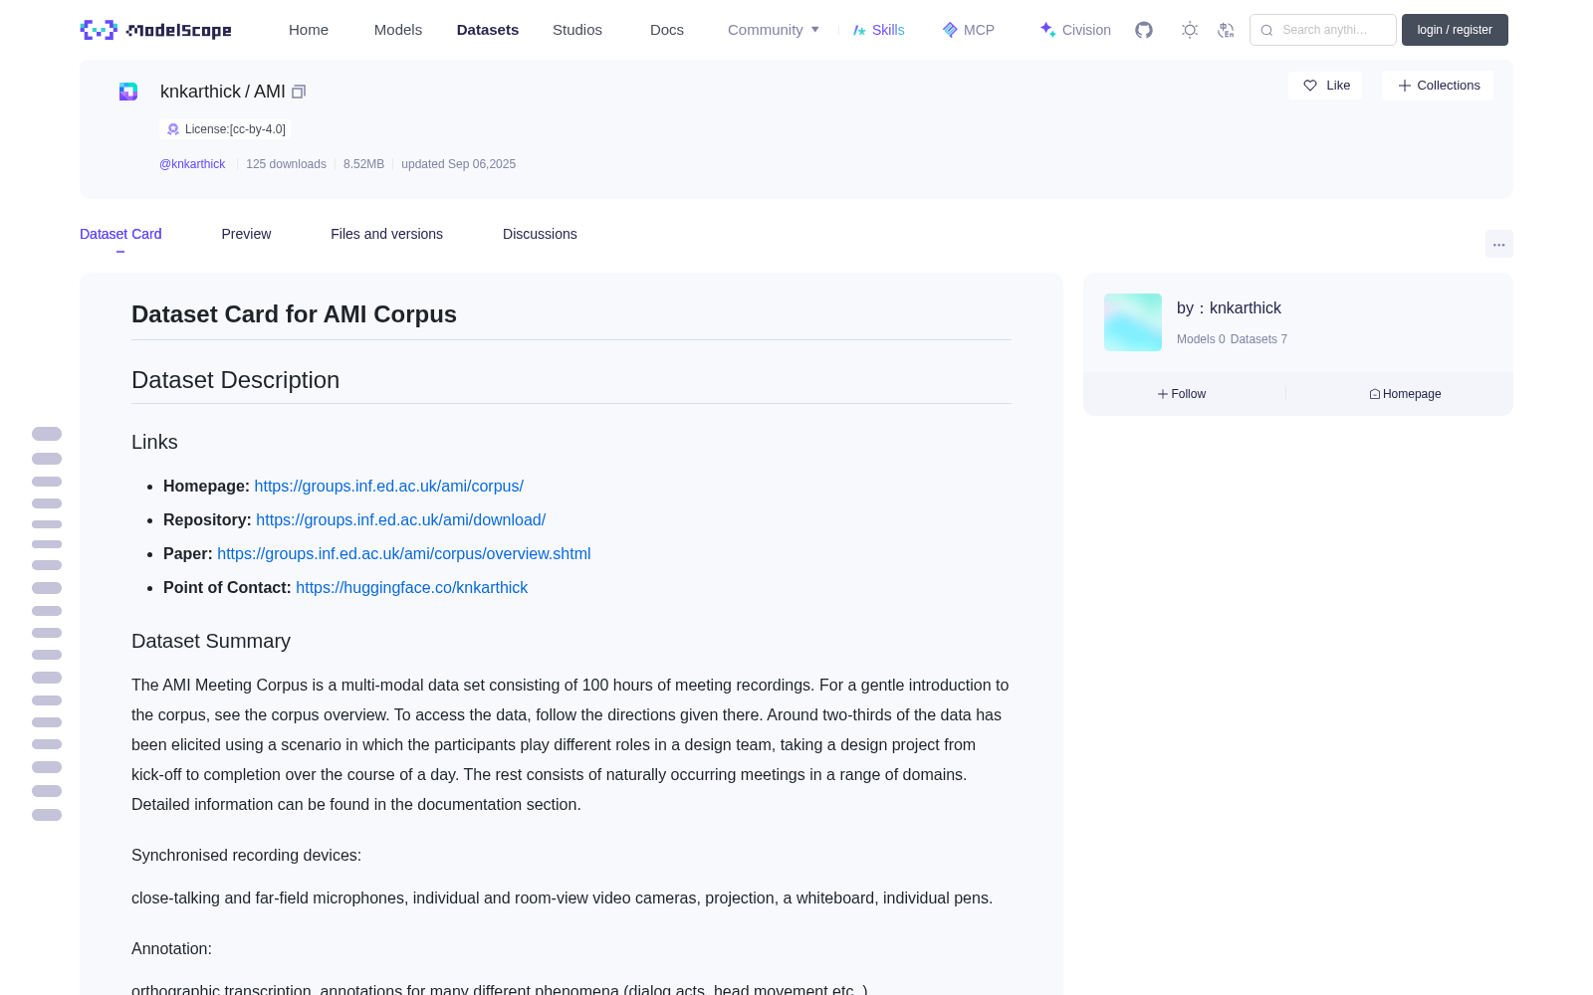Open the Point of Contact huggingface URL
This screenshot has height=995, width=1593.
click(411, 587)
